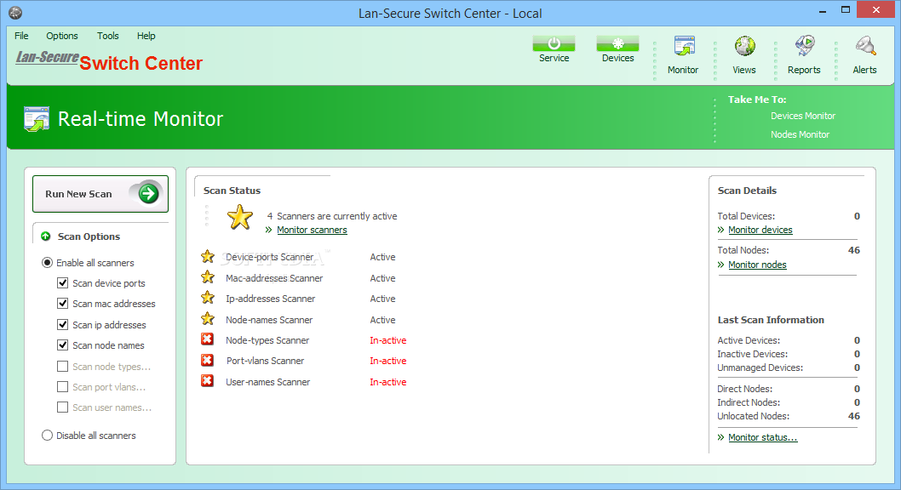The image size is (901, 490).
Task: Uncheck Scan device ports checkbox
Action: pos(63,283)
